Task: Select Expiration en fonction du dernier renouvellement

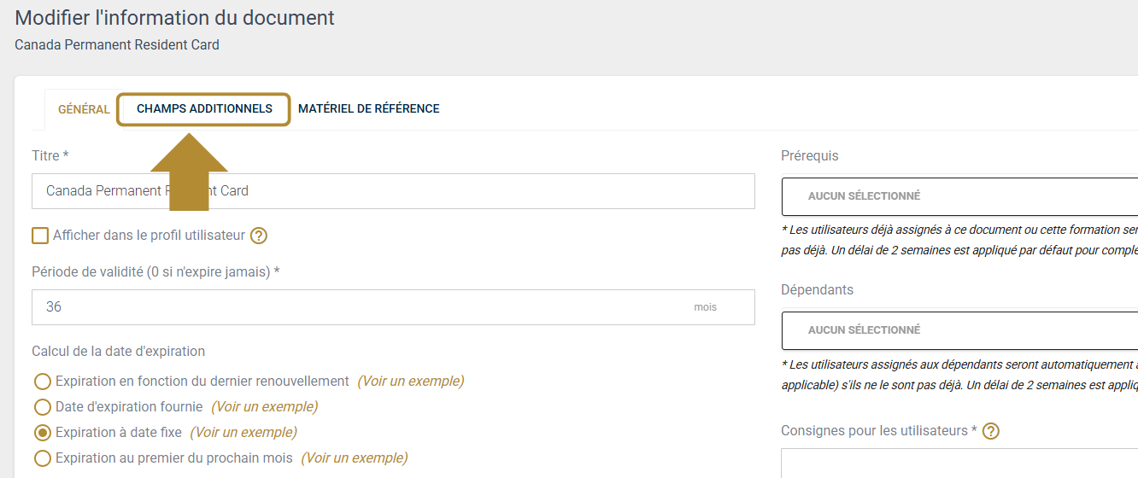Action: coord(42,382)
